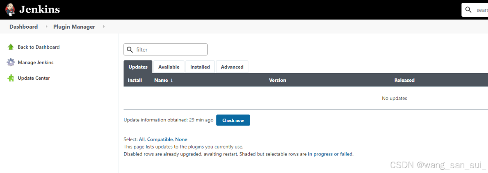The image size is (488, 173).
Task: Open the Installed tab
Action: 200,67
